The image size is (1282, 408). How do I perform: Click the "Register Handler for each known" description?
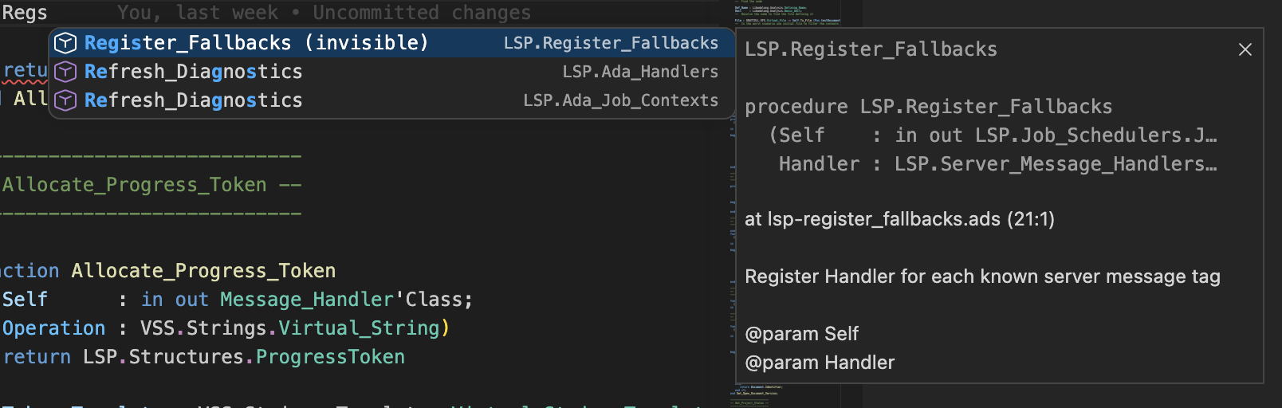click(982, 277)
